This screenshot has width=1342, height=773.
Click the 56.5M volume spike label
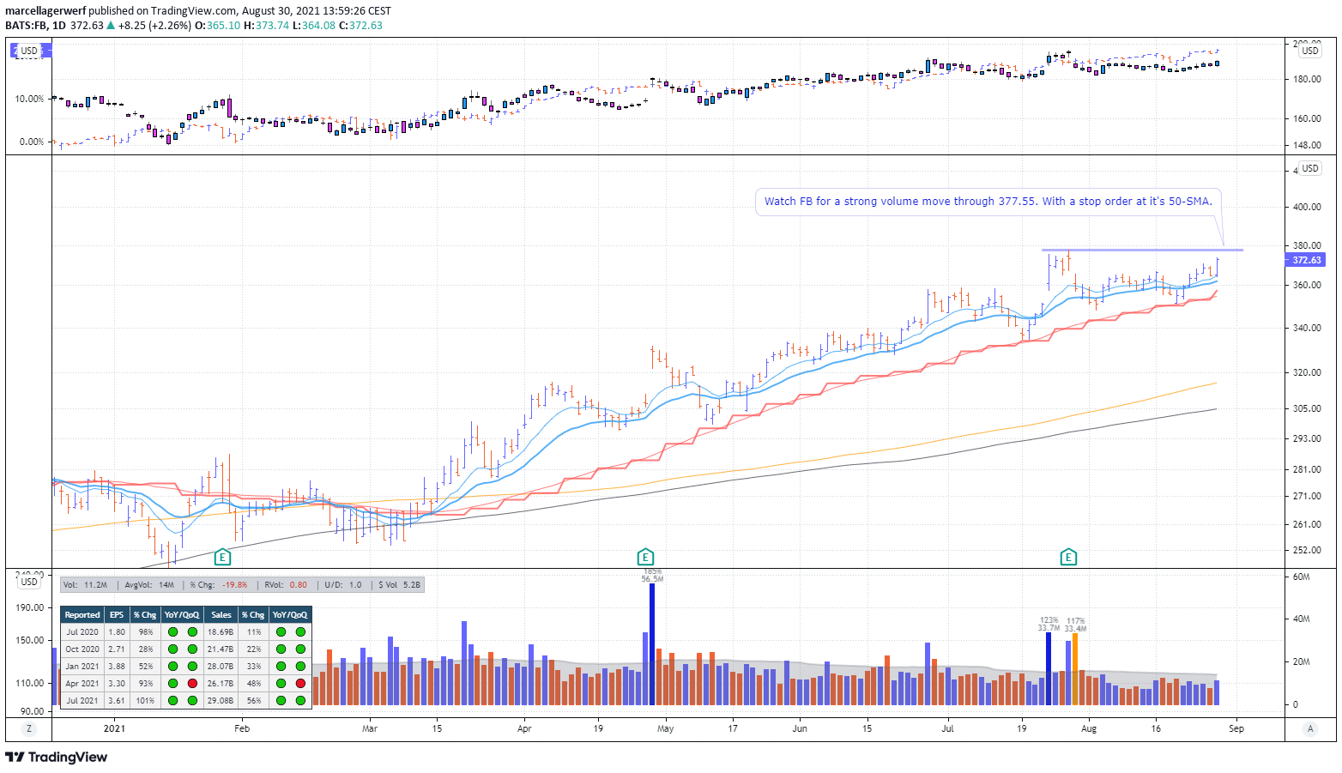click(x=652, y=579)
